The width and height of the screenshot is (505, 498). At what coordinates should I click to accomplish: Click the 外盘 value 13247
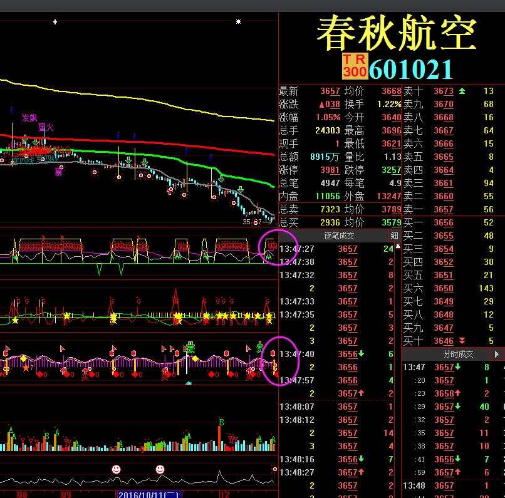[389, 196]
